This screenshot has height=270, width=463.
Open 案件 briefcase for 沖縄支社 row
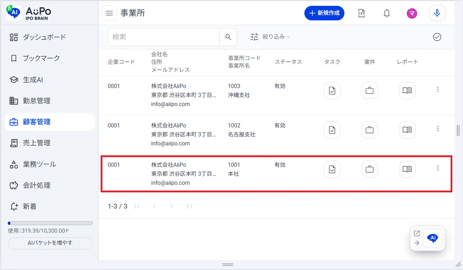pyautogui.click(x=370, y=91)
